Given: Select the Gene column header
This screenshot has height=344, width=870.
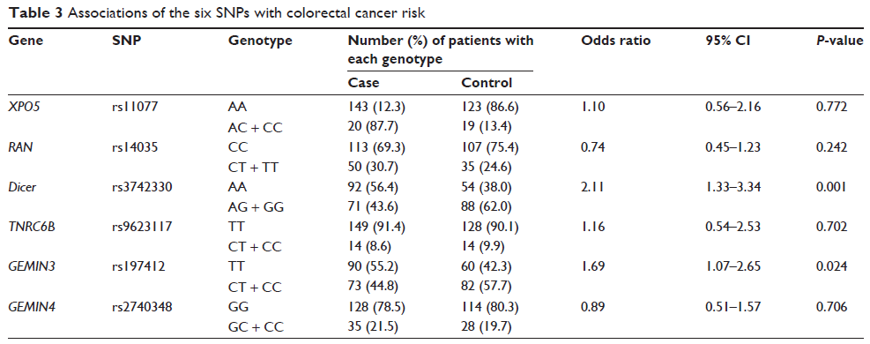Looking at the screenshot, I should click(26, 41).
